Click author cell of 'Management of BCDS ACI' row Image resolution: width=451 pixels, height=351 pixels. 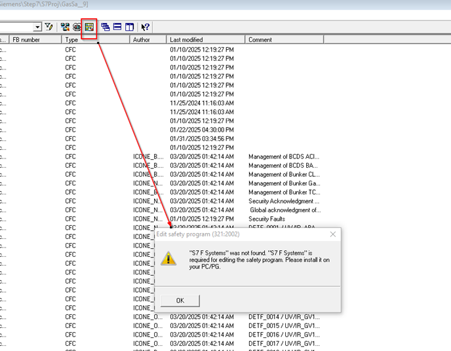148,157
